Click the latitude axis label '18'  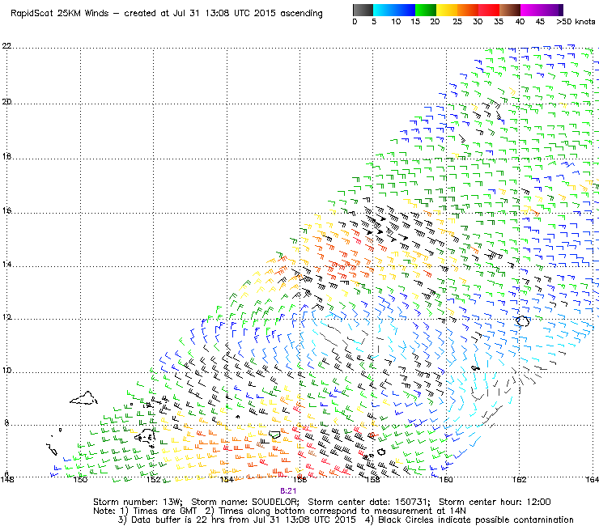tap(6, 157)
